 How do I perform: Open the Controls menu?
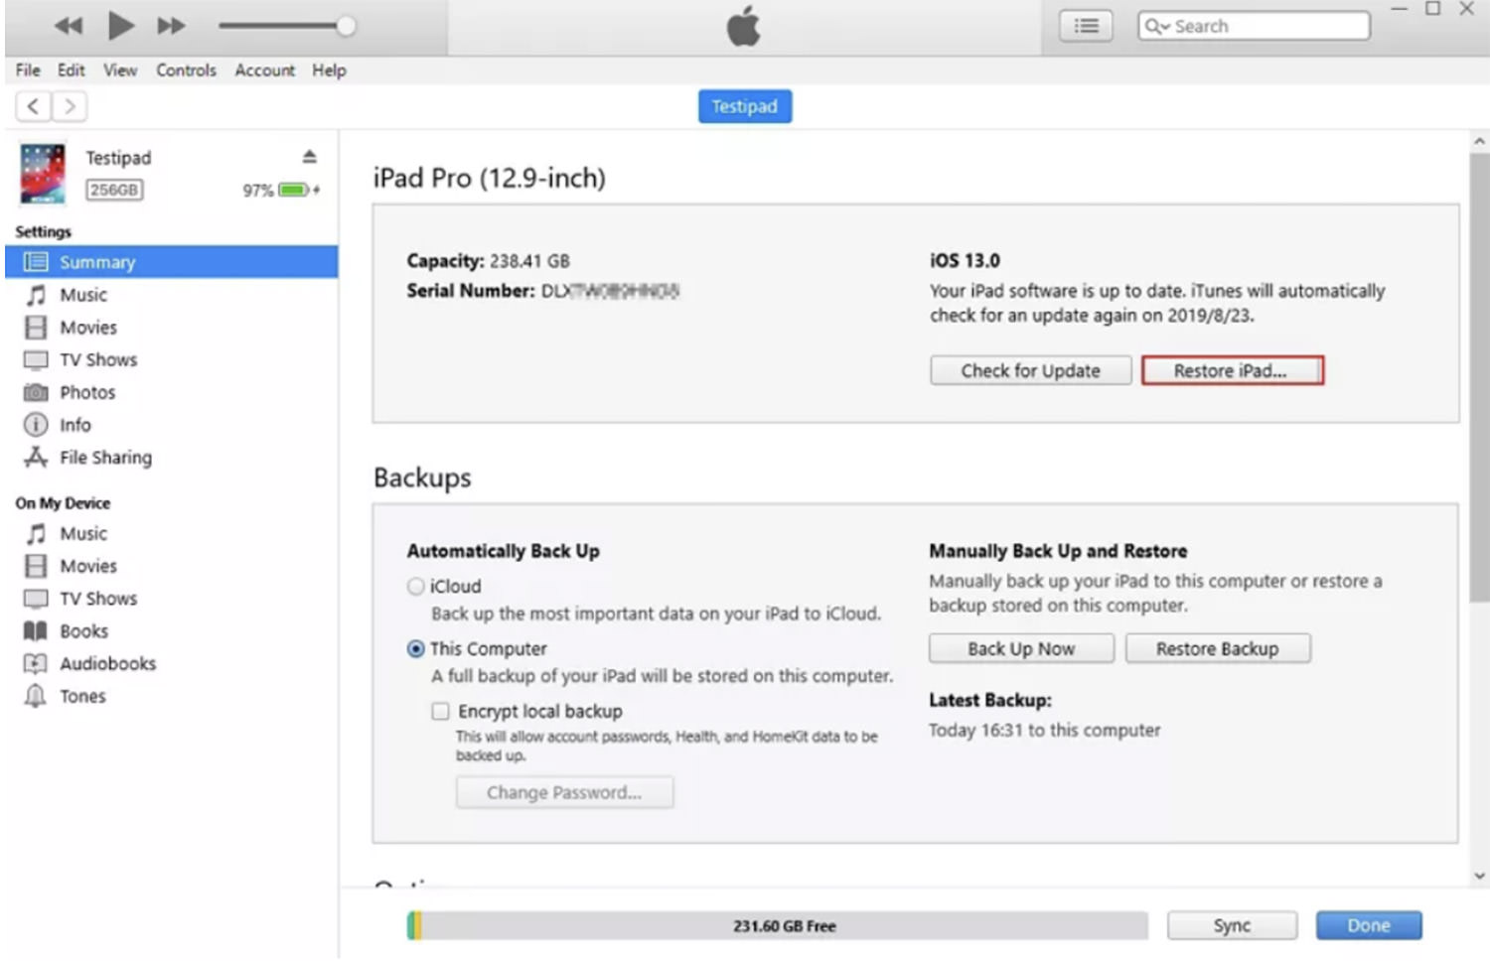[186, 69]
